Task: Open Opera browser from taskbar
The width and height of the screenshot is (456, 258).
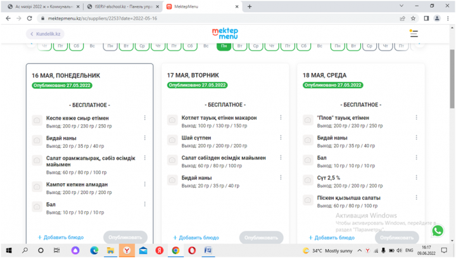Action: coord(192,250)
